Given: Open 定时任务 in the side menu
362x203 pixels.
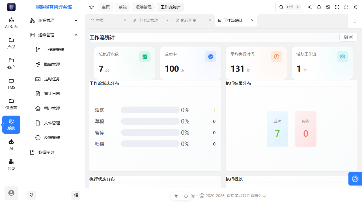Looking at the screenshot, I should pyautogui.click(x=54, y=79).
